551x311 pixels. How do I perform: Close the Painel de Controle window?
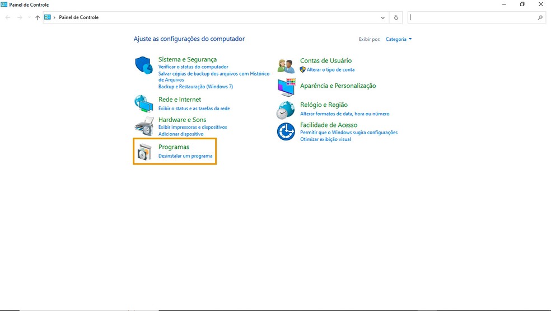click(x=541, y=4)
